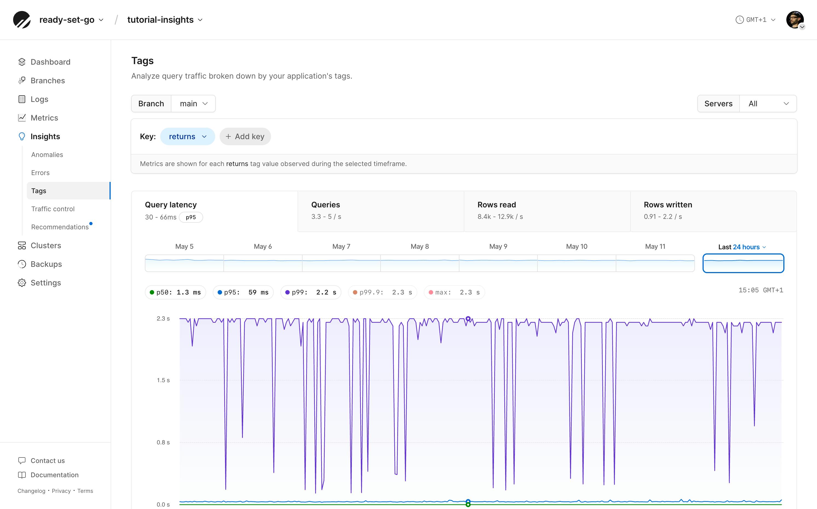Image resolution: width=817 pixels, height=509 pixels.
Task: Select the May 11 timeline segment
Action: [x=655, y=263]
